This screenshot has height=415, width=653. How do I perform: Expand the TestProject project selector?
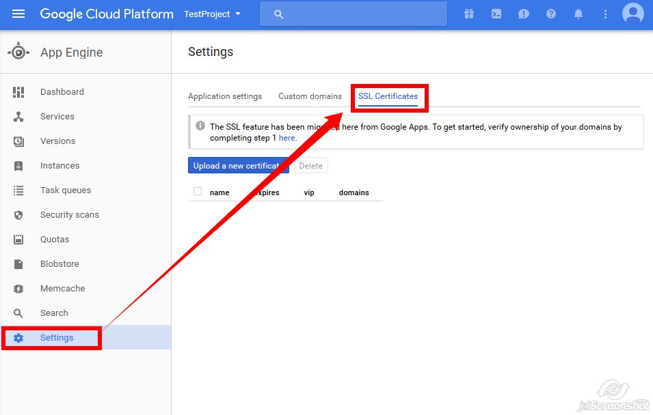(x=212, y=14)
